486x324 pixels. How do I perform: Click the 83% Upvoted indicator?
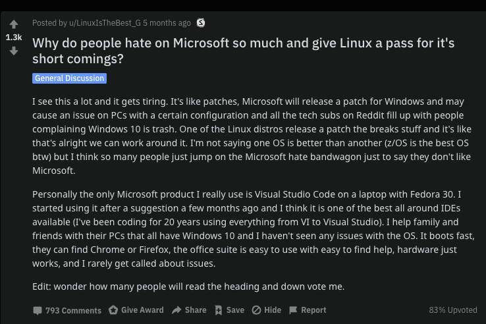click(x=453, y=310)
